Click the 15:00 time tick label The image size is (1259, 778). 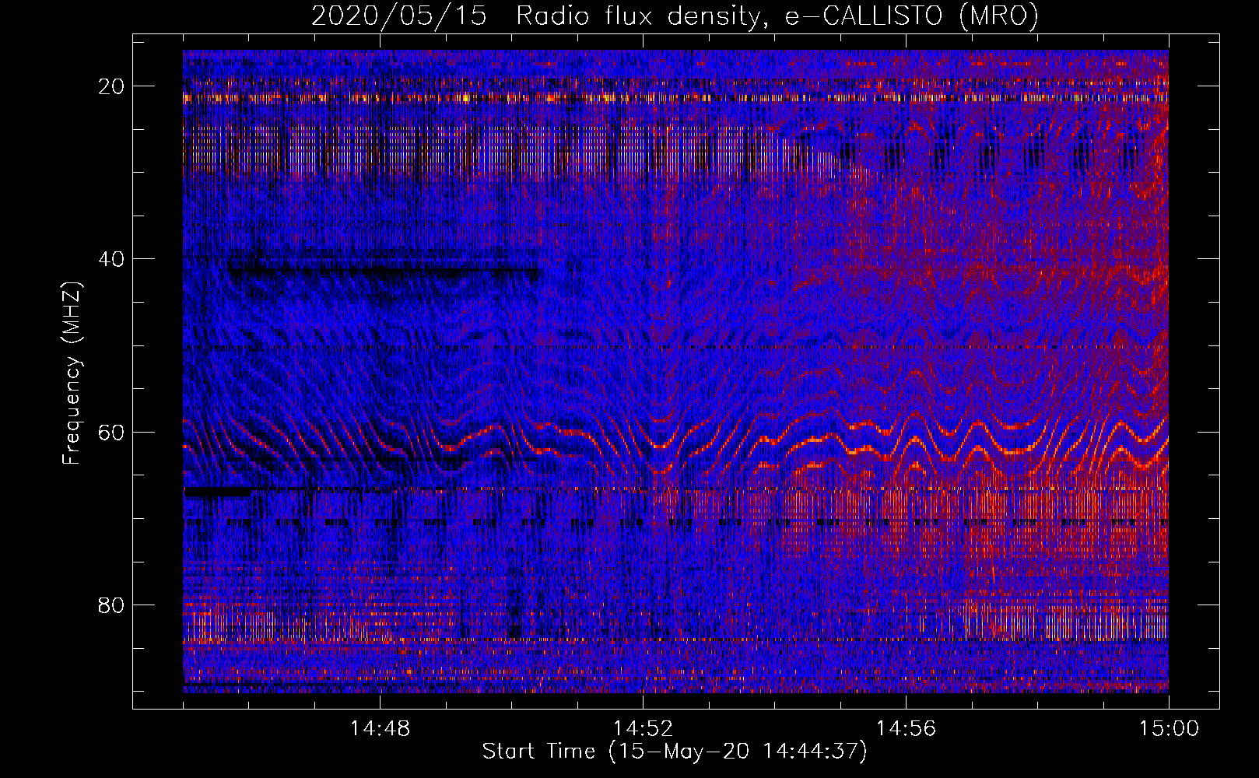(1169, 729)
